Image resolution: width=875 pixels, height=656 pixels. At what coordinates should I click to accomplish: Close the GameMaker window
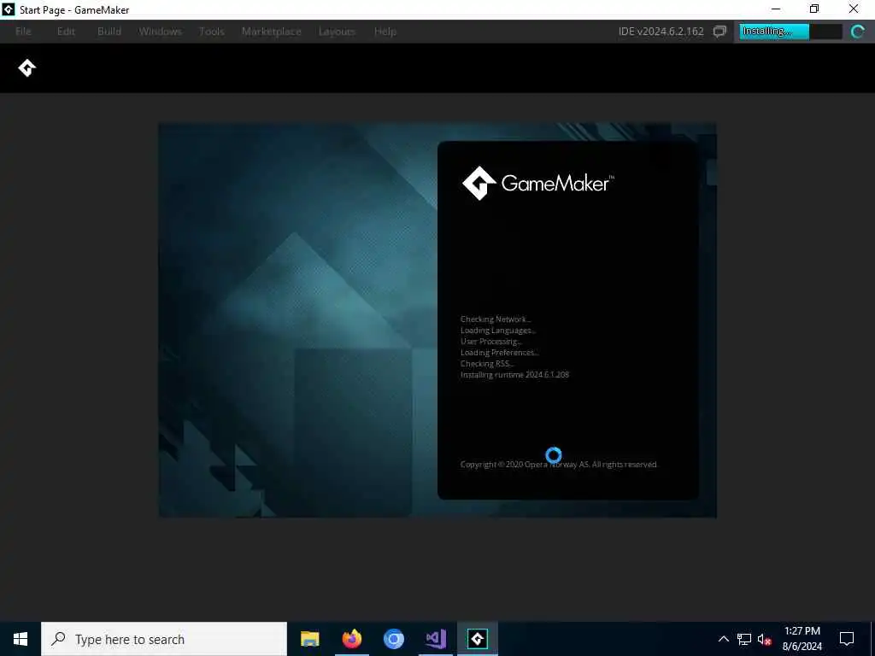point(854,9)
